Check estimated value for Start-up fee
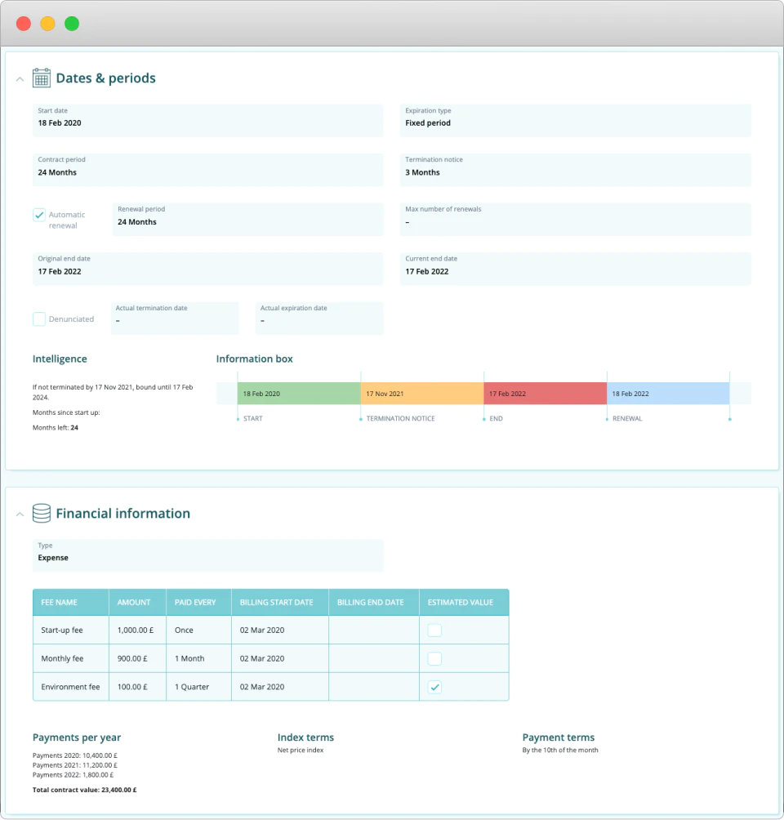 434,631
